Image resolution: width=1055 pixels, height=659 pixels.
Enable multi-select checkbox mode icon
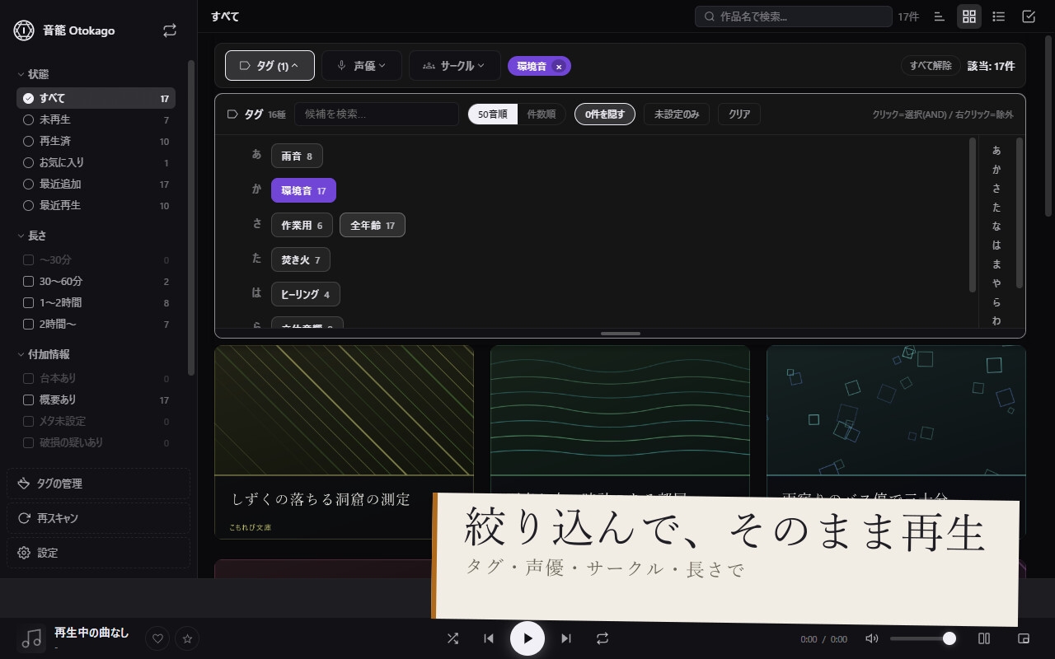pos(1029,16)
